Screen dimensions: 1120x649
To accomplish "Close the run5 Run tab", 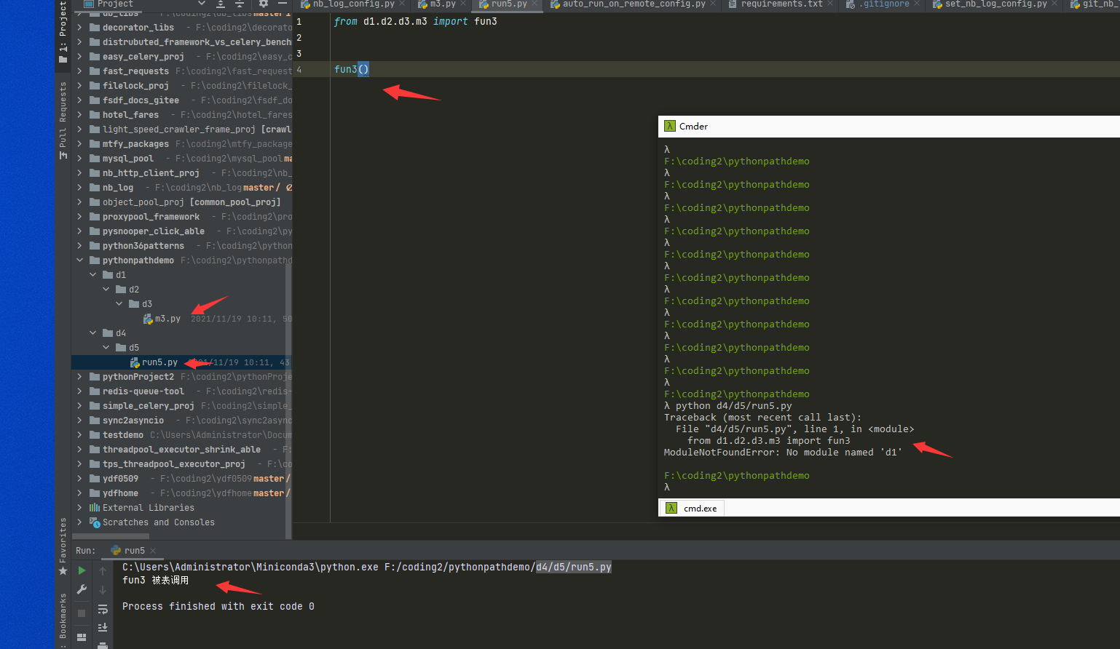I will [152, 551].
